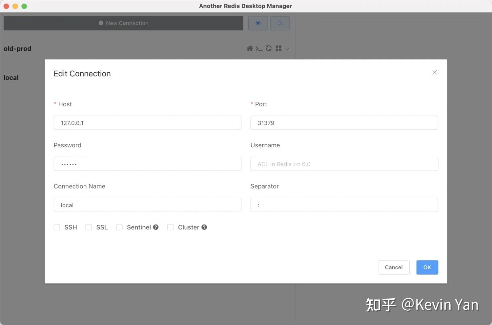This screenshot has height=325, width=492.
Task: Dismiss the Edit Connection dialog
Action: pos(435,72)
